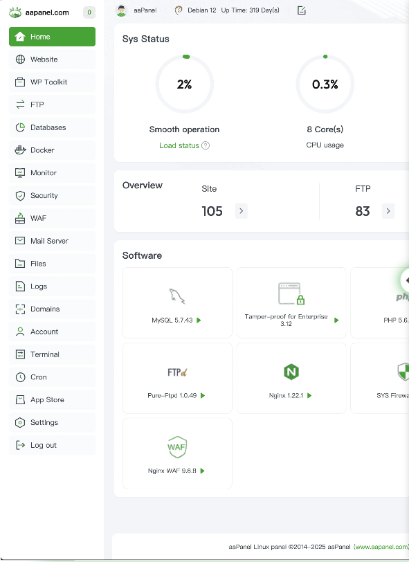
Task: Click the Home sidebar icon
Action: 20,37
